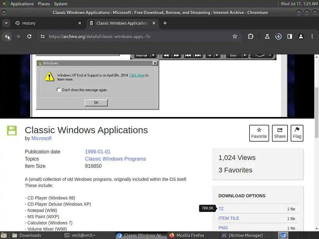Open the Applications menu
319x239 pixels.
click(x=22, y=4)
